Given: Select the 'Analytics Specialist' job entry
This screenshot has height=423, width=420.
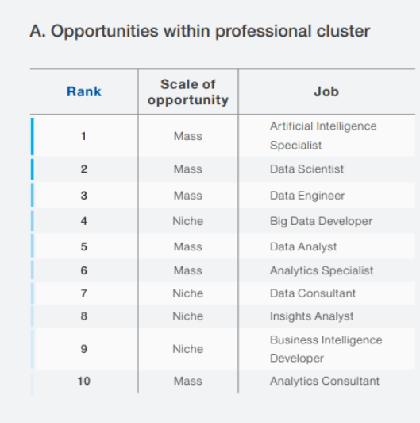Looking at the screenshot, I should coord(322,270).
